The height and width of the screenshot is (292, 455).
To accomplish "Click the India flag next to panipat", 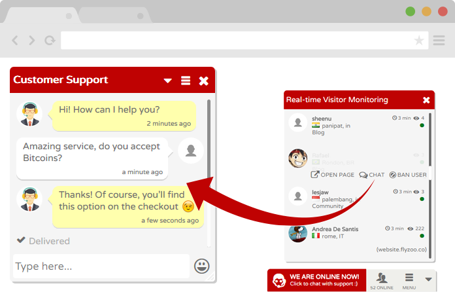I will 316,125.
